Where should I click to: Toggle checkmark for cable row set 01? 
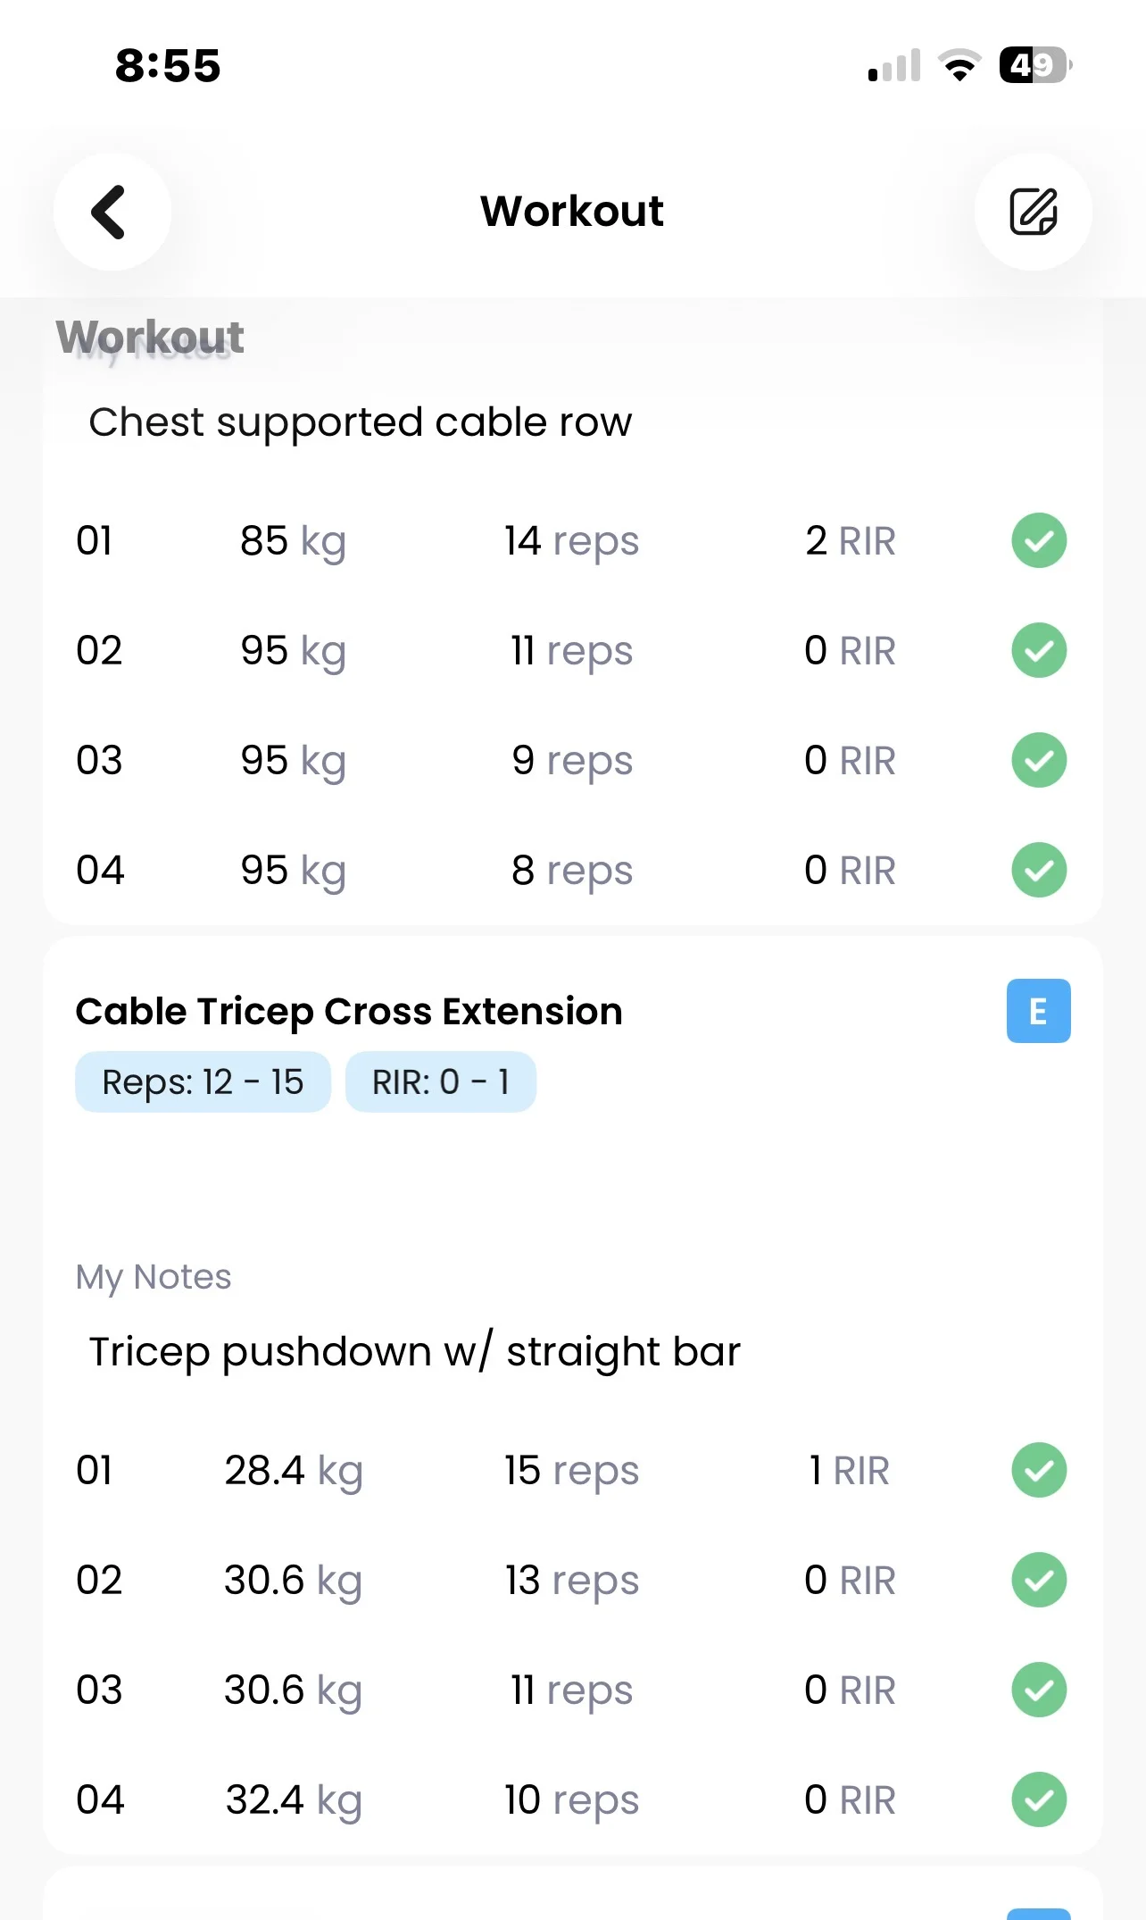(1039, 540)
